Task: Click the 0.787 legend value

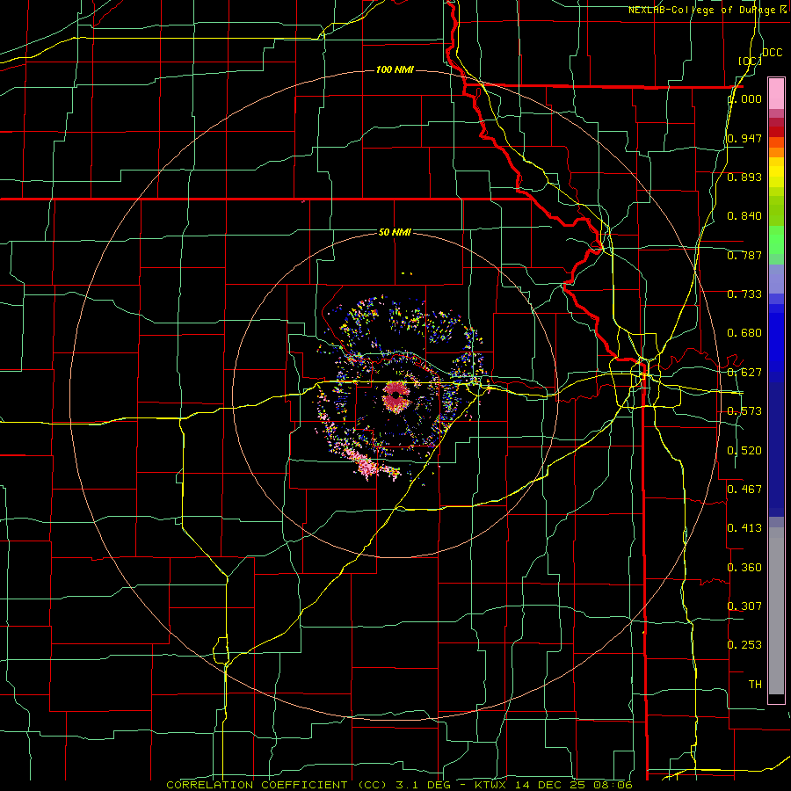Action: [x=744, y=255]
